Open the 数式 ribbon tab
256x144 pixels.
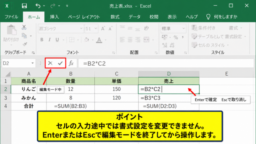tap(115, 17)
